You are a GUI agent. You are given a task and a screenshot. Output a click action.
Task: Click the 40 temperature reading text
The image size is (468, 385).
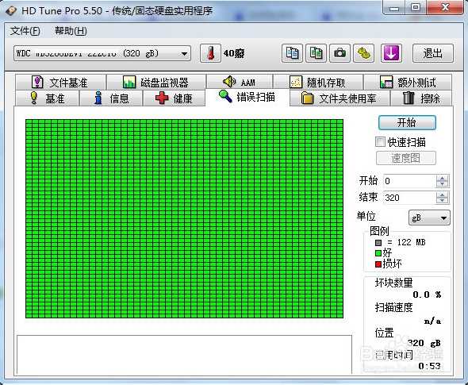click(x=234, y=53)
